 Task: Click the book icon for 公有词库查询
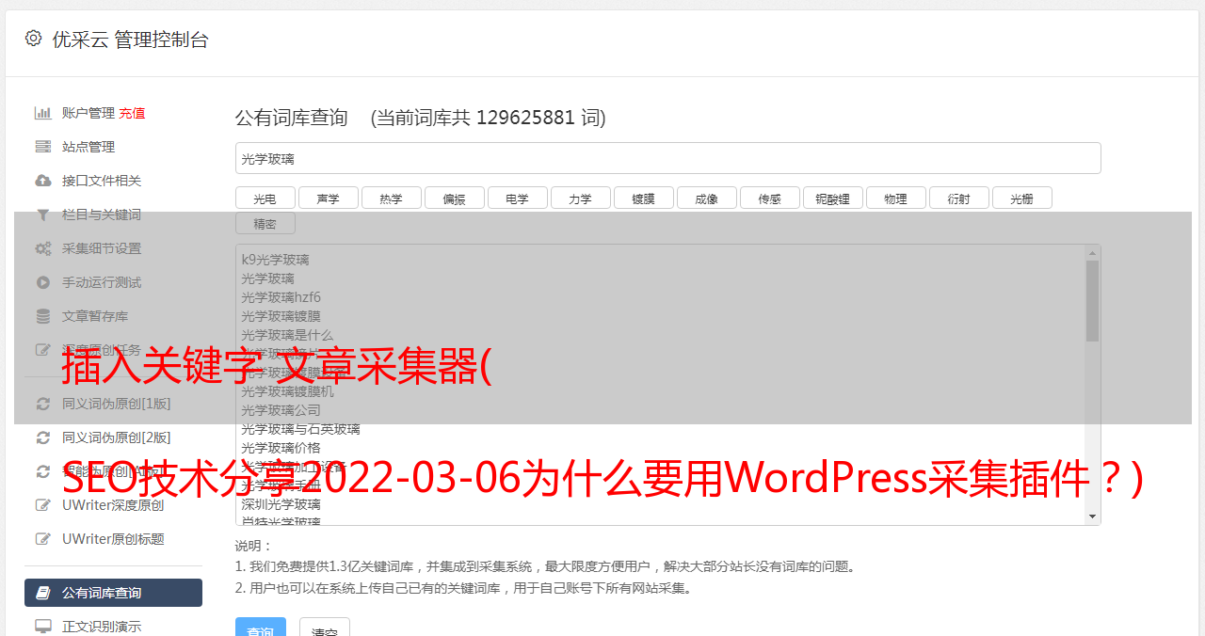pyautogui.click(x=43, y=593)
